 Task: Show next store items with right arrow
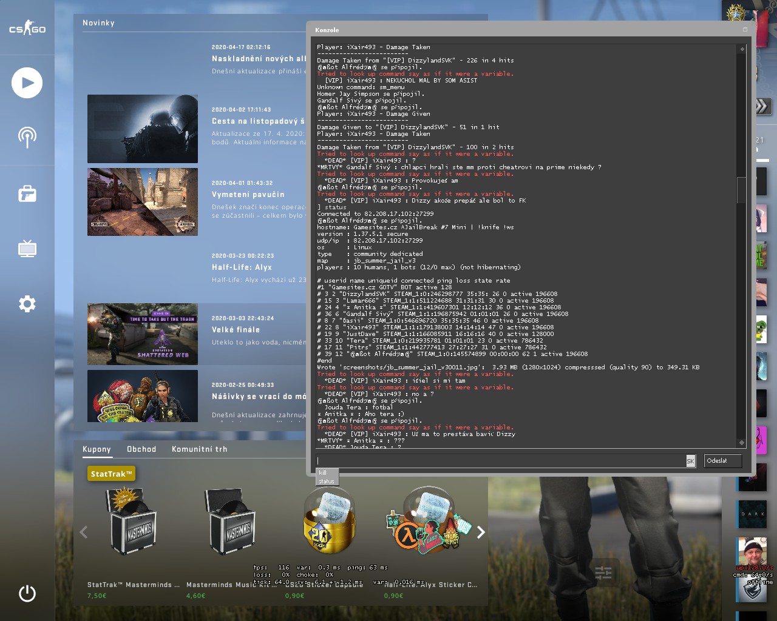tap(481, 532)
